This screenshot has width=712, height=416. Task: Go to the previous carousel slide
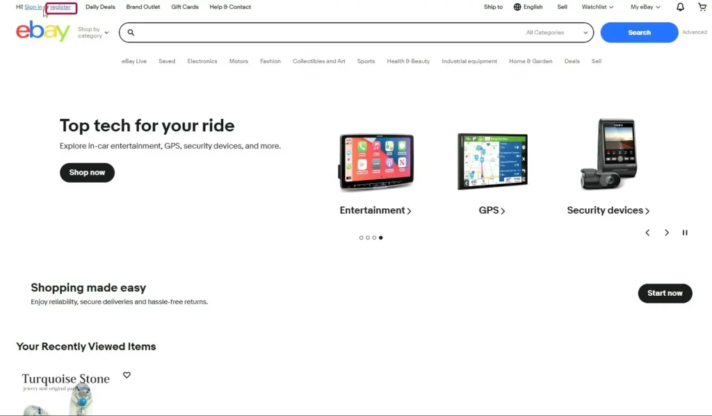(x=647, y=233)
